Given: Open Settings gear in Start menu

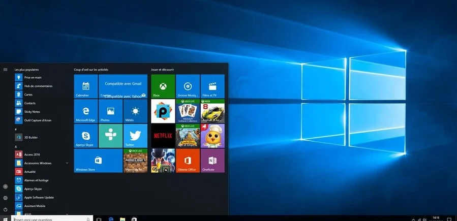Looking at the screenshot, I should point(5,198).
